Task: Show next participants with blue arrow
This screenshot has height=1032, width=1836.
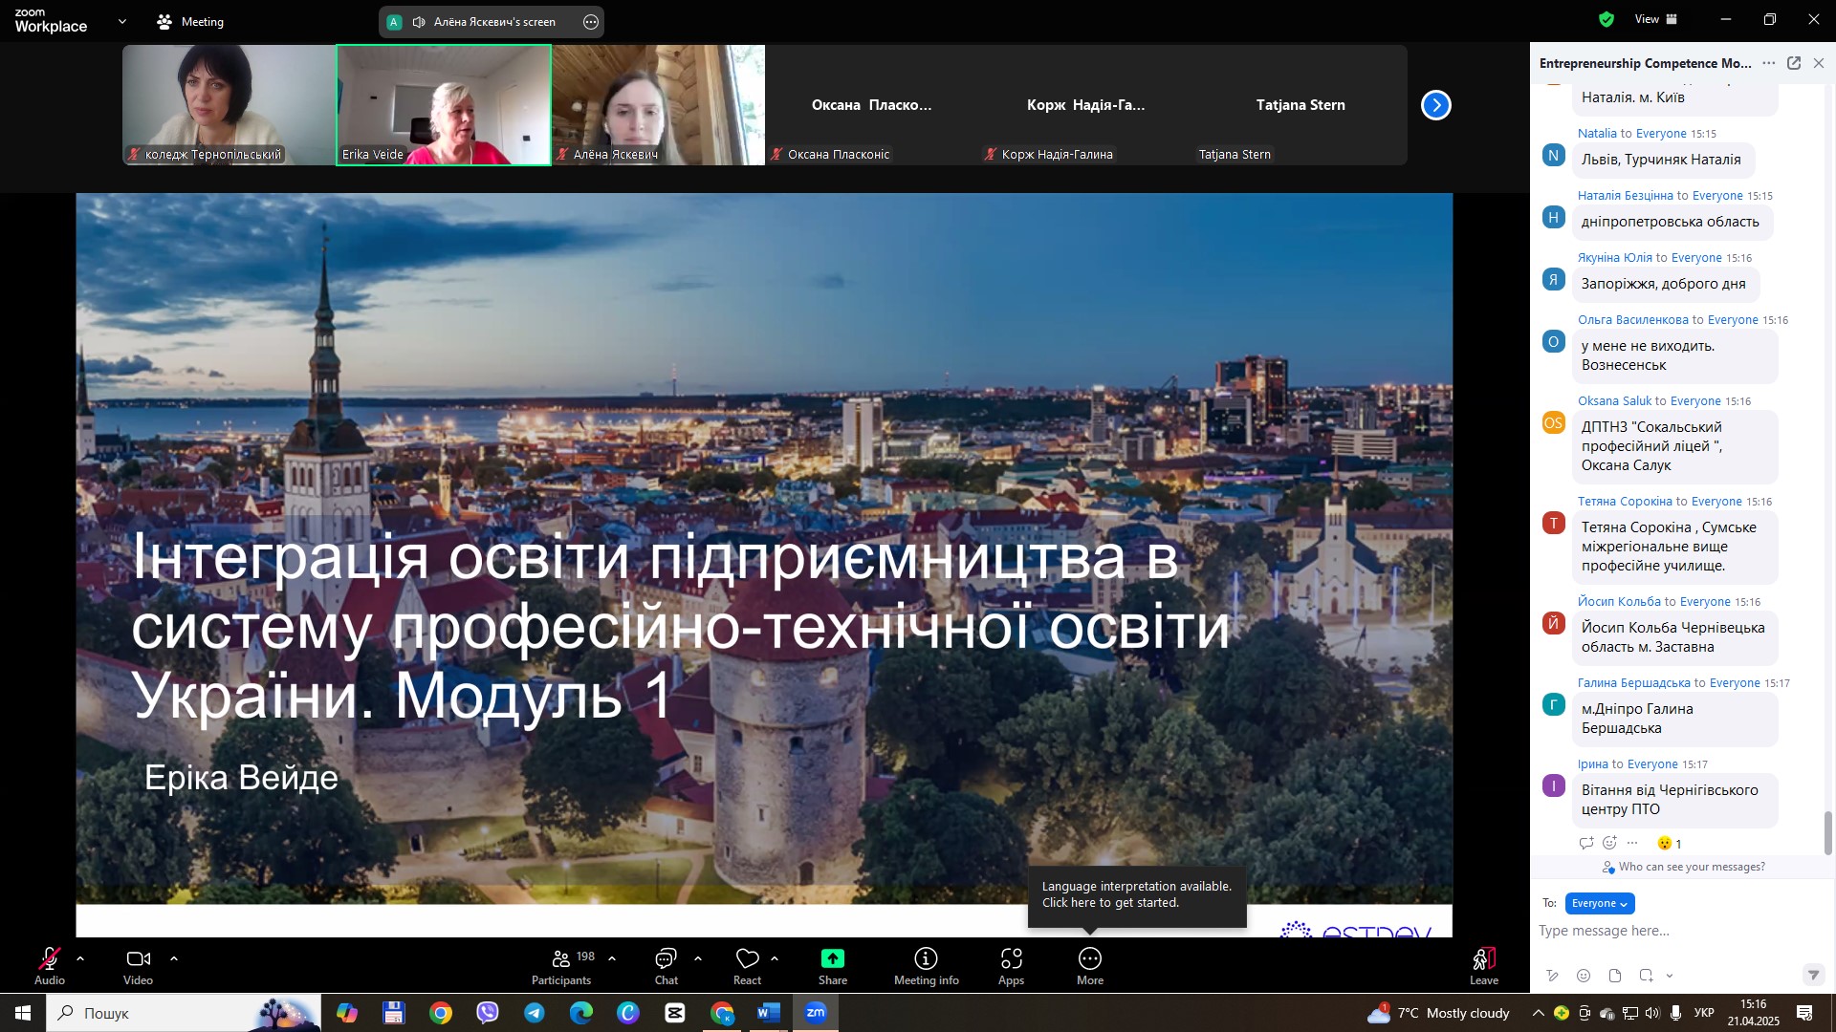Action: tap(1436, 105)
